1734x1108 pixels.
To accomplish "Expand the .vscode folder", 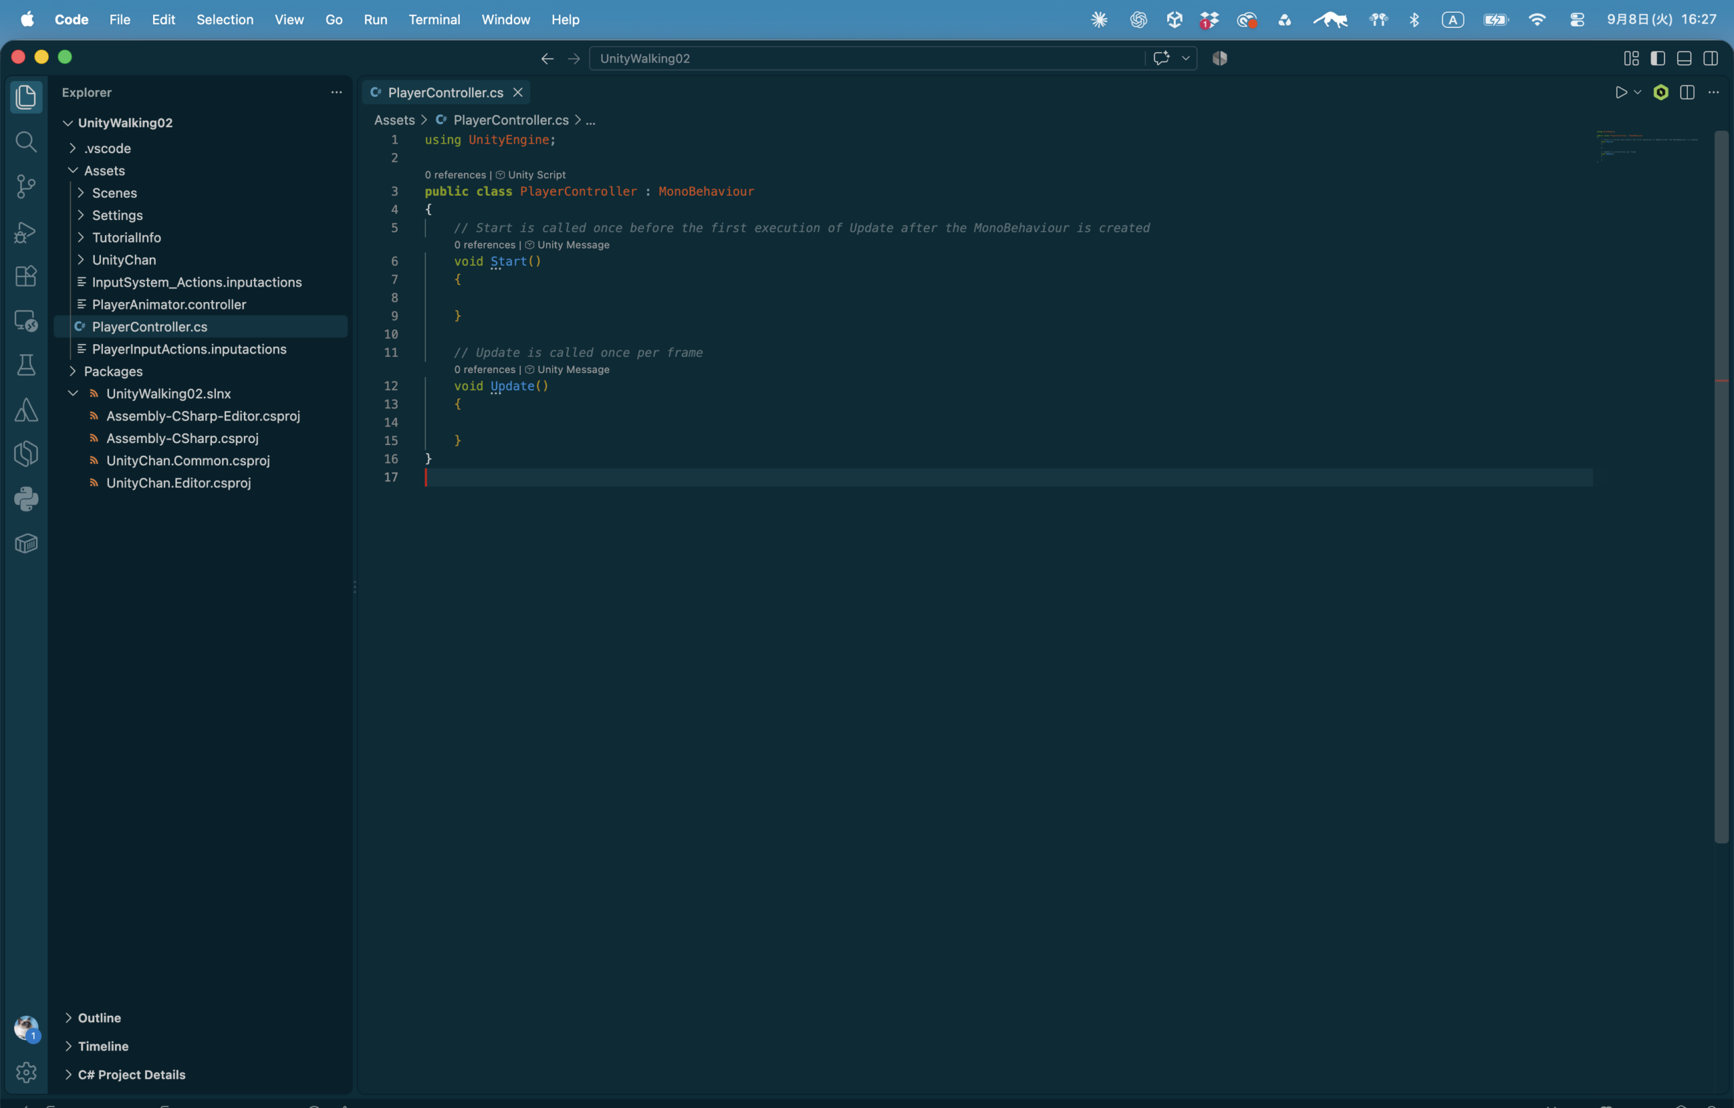I will (x=72, y=148).
